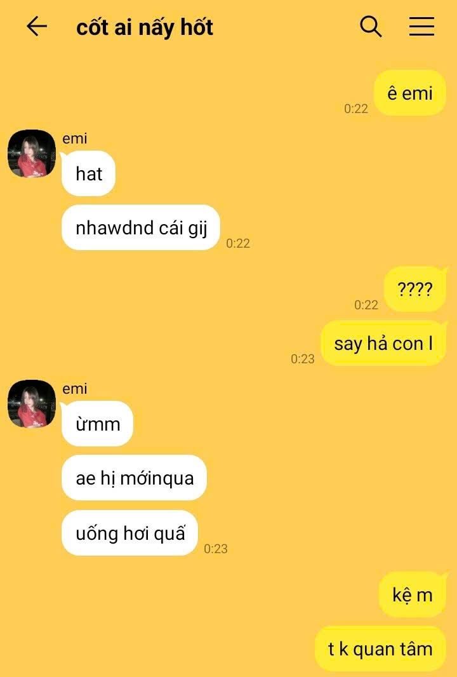
Task: Tap the back arrow icon
Action: coord(37,26)
